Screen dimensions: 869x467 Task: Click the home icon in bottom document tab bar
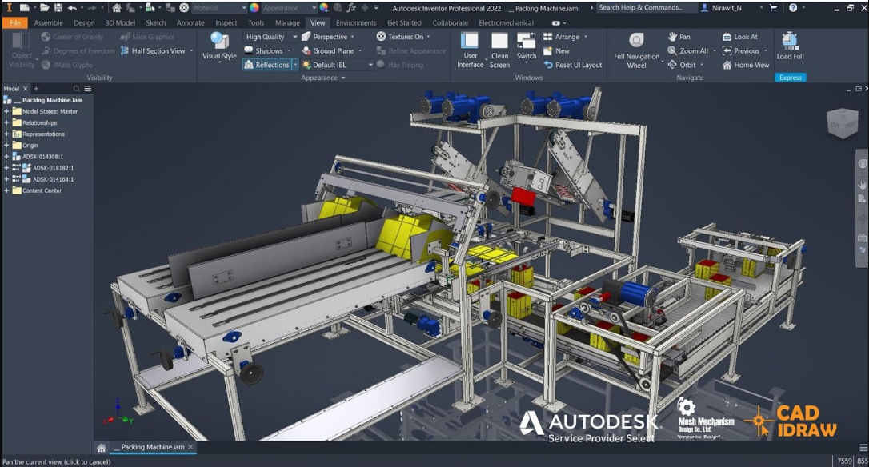tap(101, 448)
